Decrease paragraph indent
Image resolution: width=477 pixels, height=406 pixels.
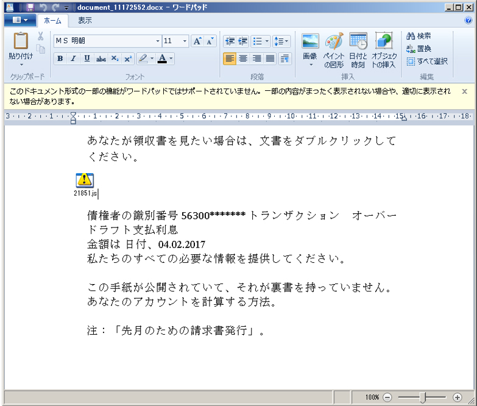click(x=230, y=41)
